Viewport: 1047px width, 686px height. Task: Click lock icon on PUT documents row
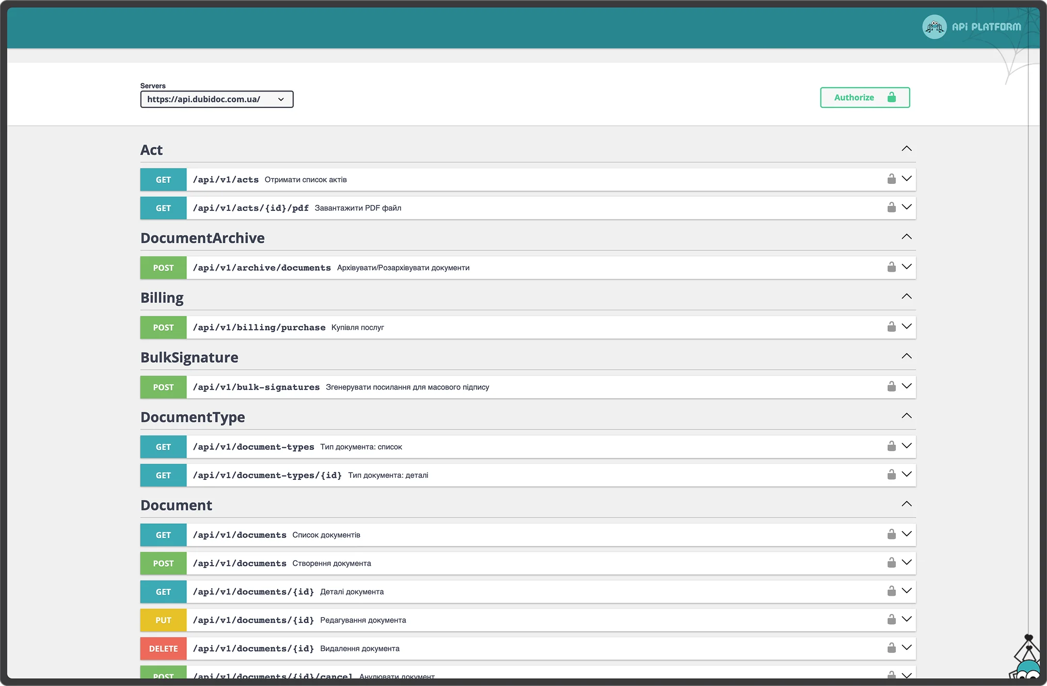click(891, 619)
